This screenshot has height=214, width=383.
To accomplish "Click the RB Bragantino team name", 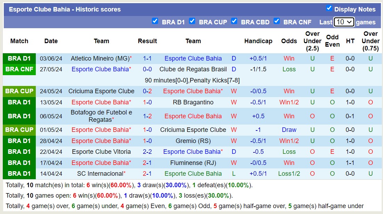I will pyautogui.click(x=193, y=102).
